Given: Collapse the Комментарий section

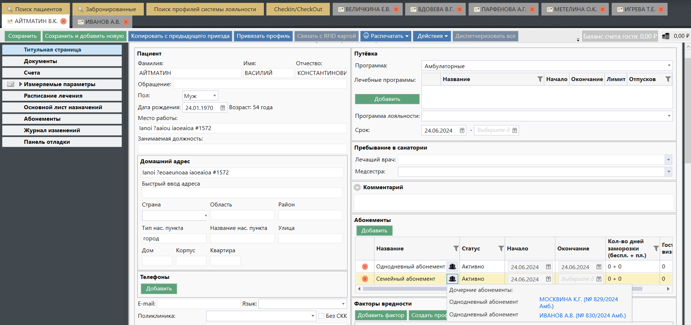Looking at the screenshot, I should [x=357, y=187].
